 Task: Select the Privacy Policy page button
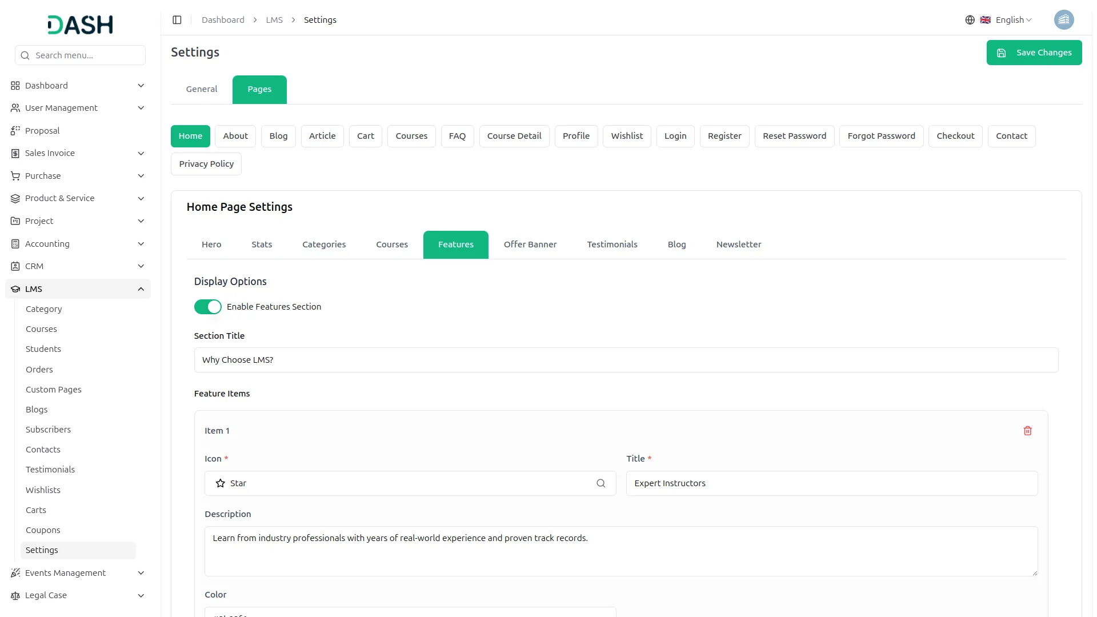coord(206,164)
